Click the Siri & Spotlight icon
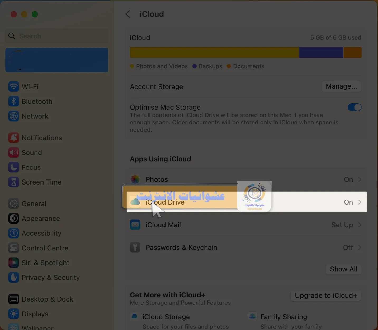Image resolution: width=378 pixels, height=330 pixels. (14, 263)
